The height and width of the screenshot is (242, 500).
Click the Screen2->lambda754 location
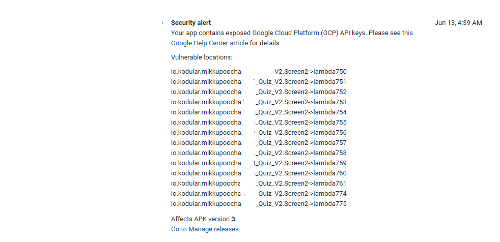[259, 112]
